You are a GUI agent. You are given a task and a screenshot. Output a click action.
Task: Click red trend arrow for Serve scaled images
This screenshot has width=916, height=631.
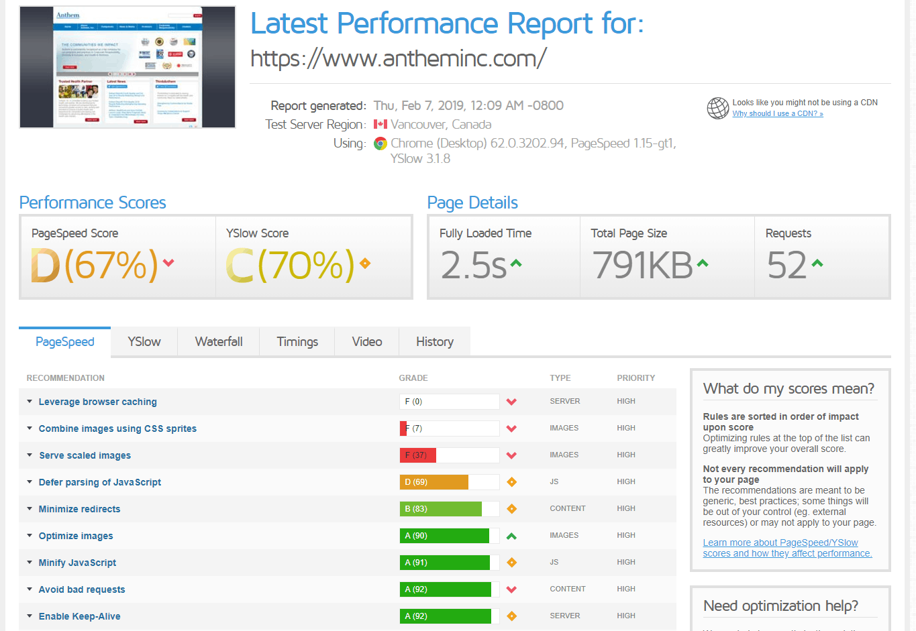click(x=511, y=455)
